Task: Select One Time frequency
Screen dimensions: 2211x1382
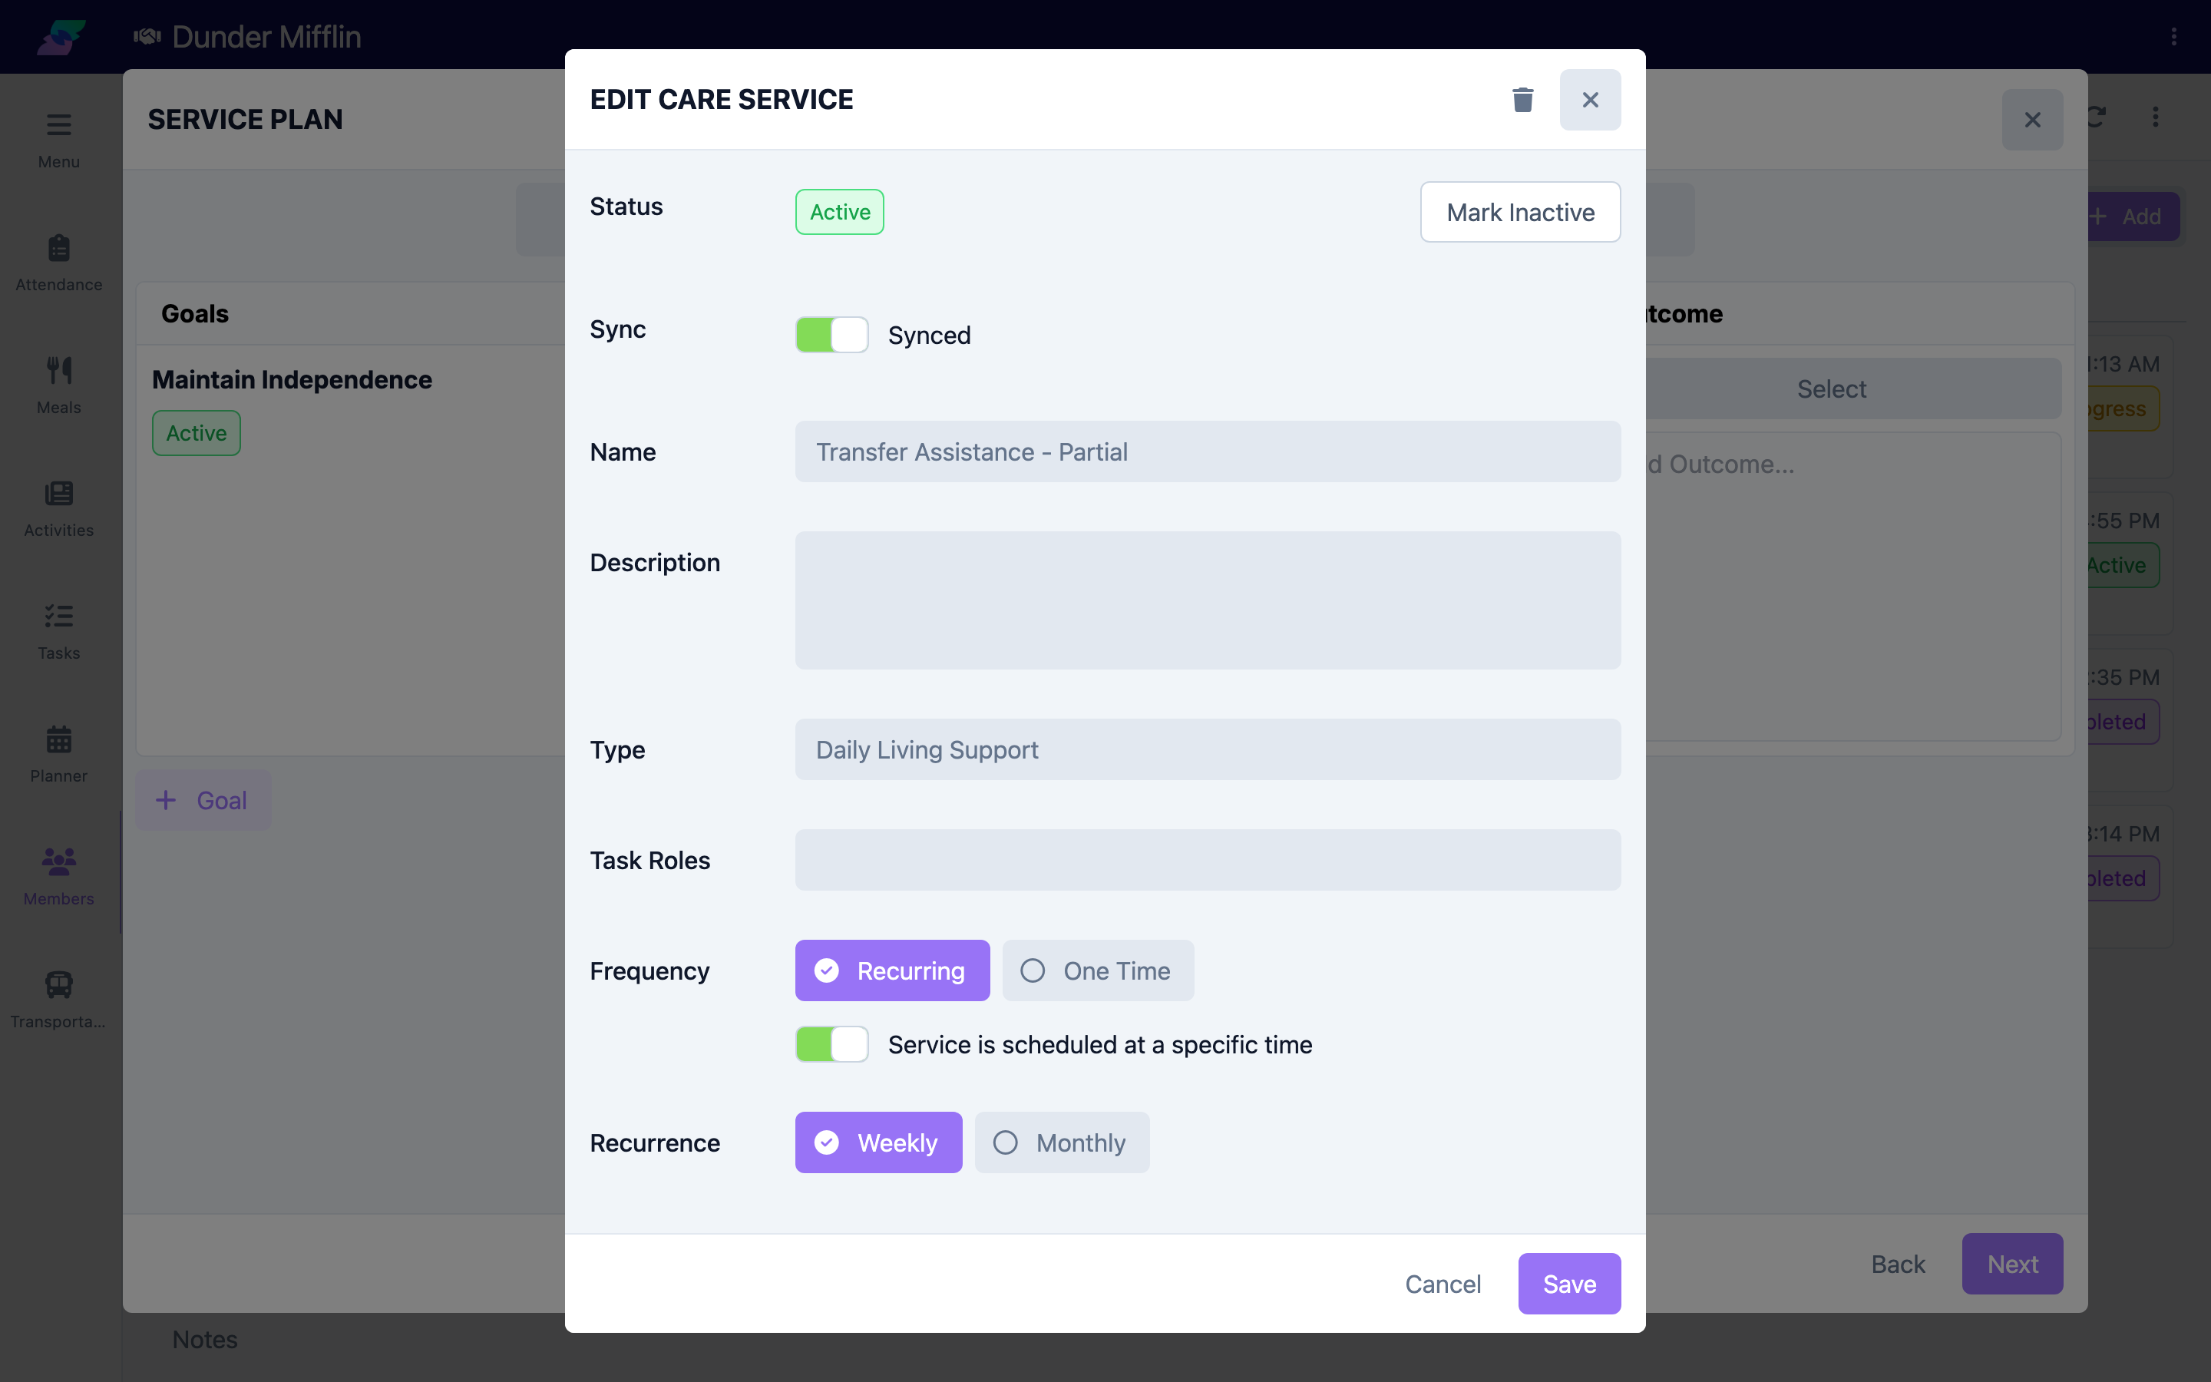Action: coord(1097,970)
